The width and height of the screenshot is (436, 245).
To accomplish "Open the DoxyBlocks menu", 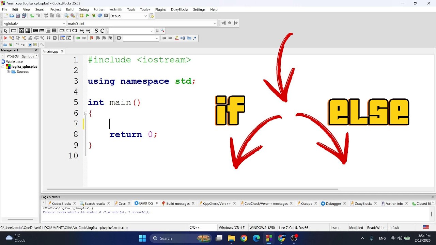I will (180, 10).
